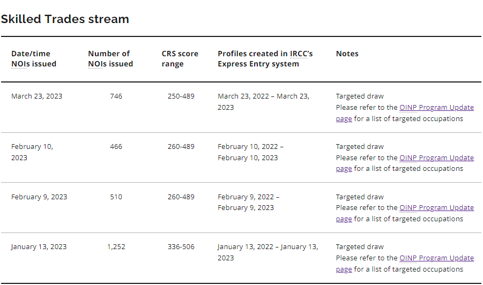Viewport: 483px width, 285px height.
Task: Click the 746 NOIs issued value
Action: pos(116,96)
